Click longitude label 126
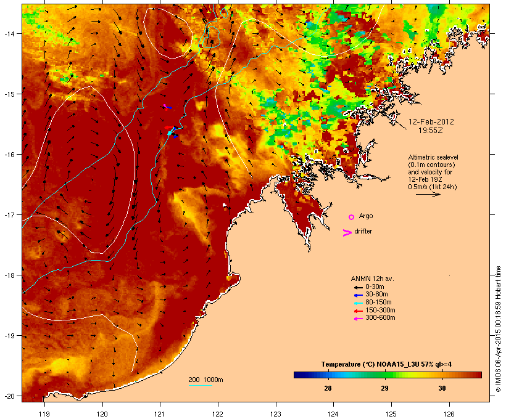 click(x=449, y=414)
